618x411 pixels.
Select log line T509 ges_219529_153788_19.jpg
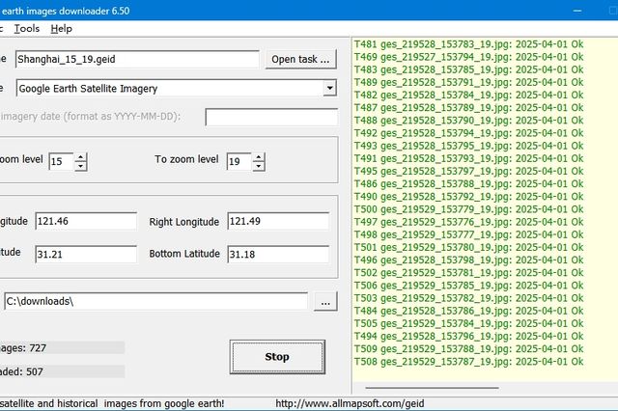tap(468, 349)
